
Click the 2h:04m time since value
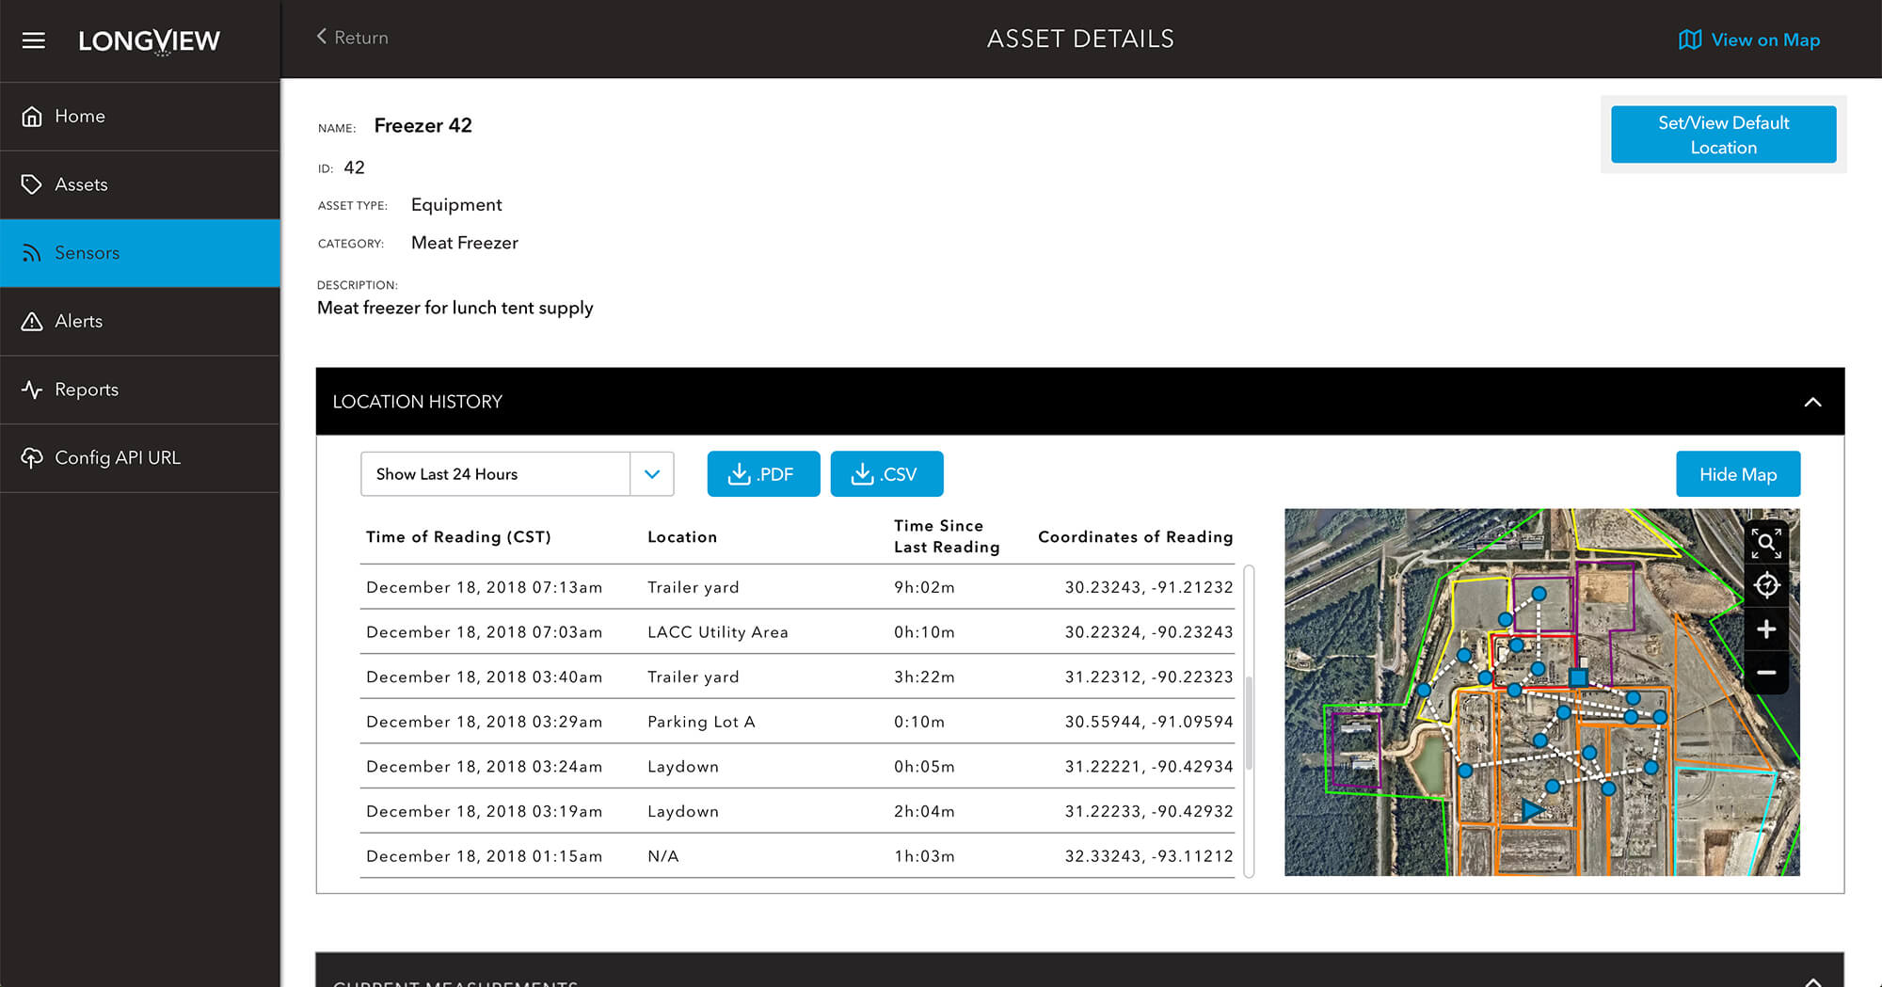(924, 811)
